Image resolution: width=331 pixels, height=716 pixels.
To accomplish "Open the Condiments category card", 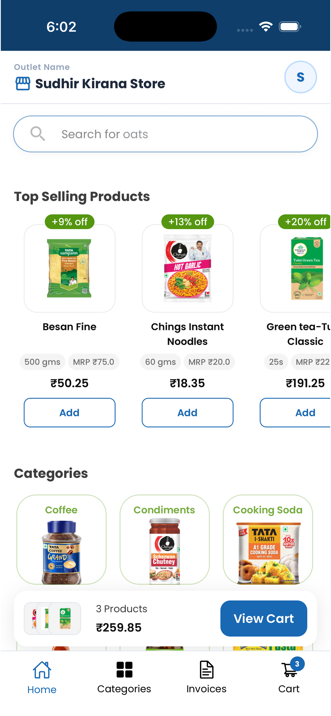I will pos(165,540).
